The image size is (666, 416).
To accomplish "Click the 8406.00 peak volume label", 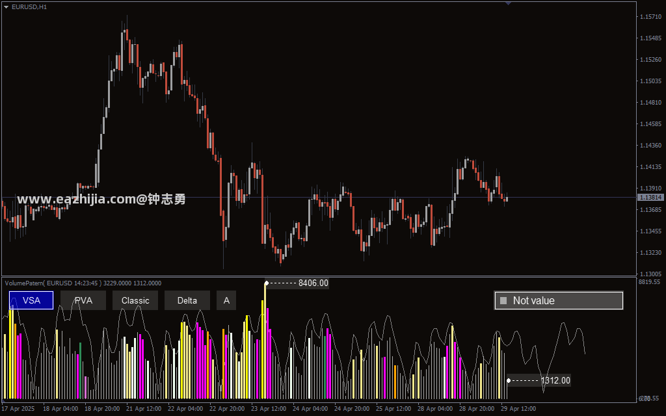I will click(x=313, y=283).
